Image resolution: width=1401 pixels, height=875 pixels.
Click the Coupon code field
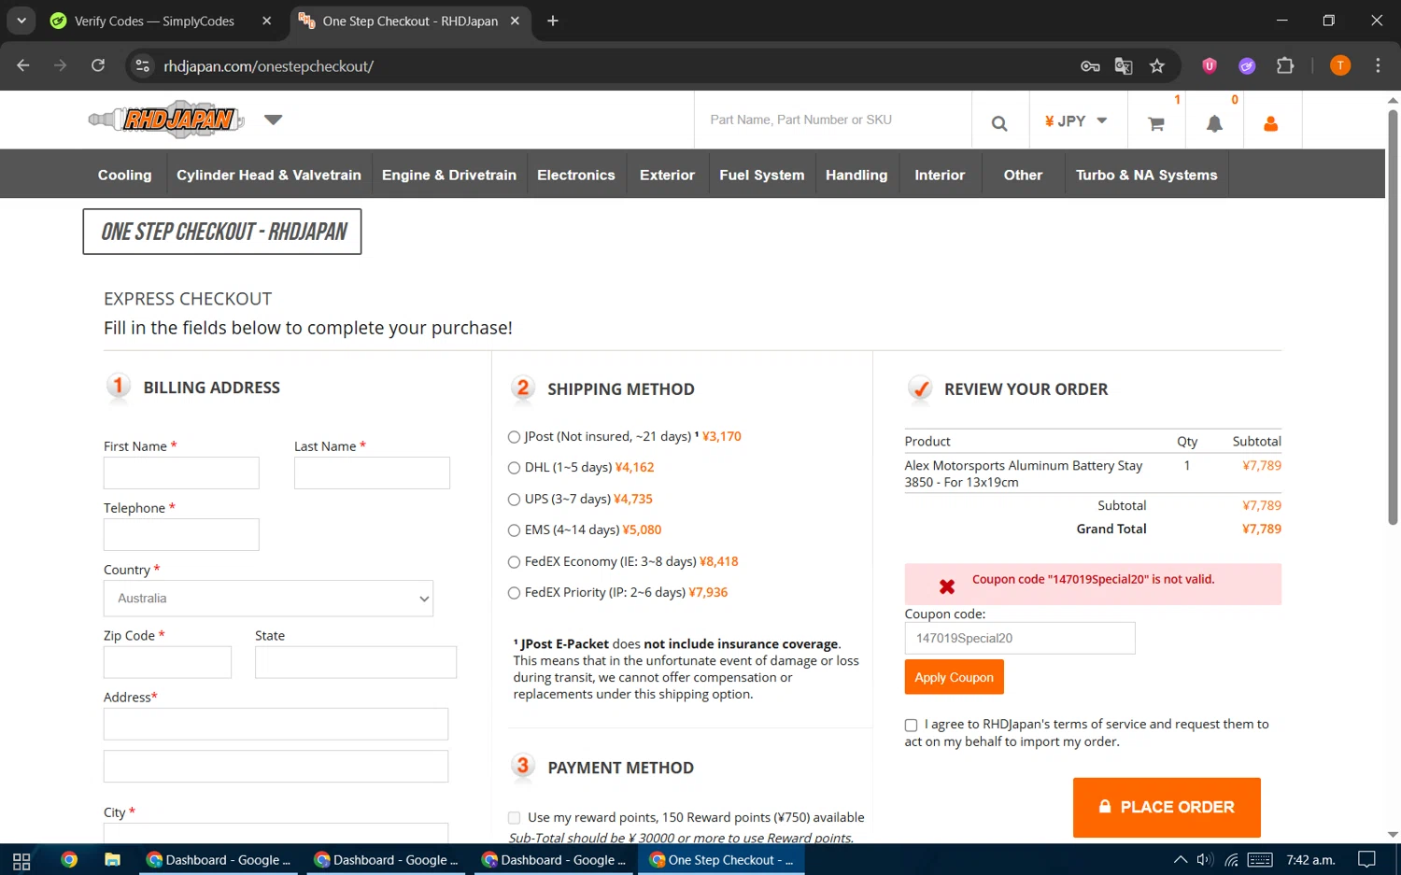(x=1020, y=638)
